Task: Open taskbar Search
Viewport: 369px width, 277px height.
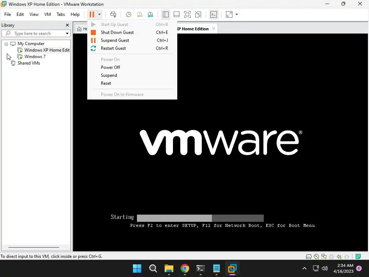Action: [153, 268]
